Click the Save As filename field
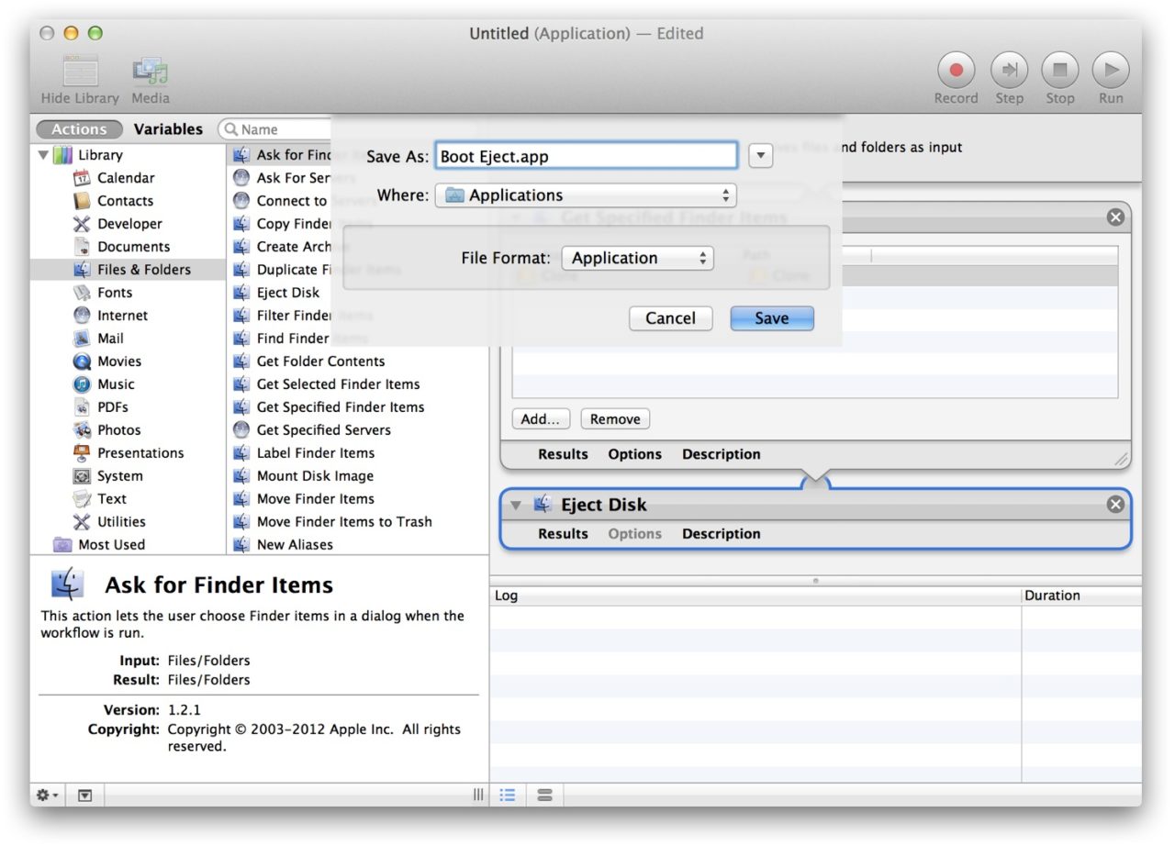1175x846 pixels. pyautogui.click(x=586, y=156)
